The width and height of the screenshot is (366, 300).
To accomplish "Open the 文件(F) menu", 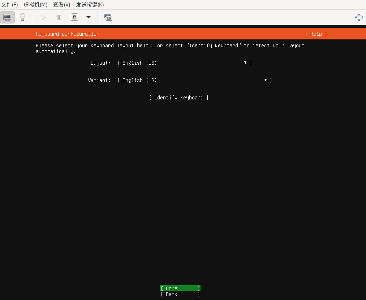I will click(10, 5).
